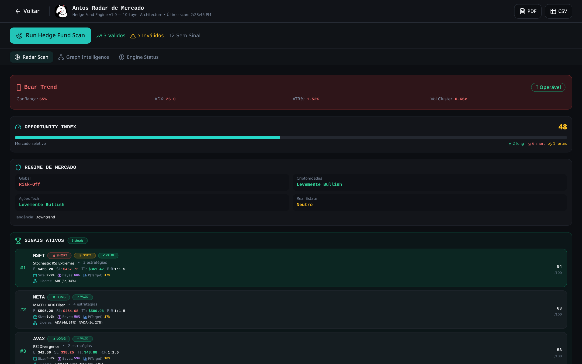Click the LONG badge on META signal
The image size is (582, 364).
[x=59, y=297]
